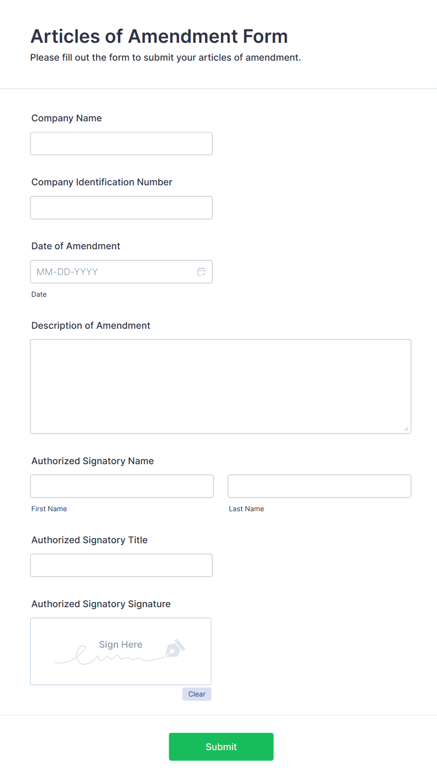Click the Authorized Signatory Signature label

coord(101,604)
